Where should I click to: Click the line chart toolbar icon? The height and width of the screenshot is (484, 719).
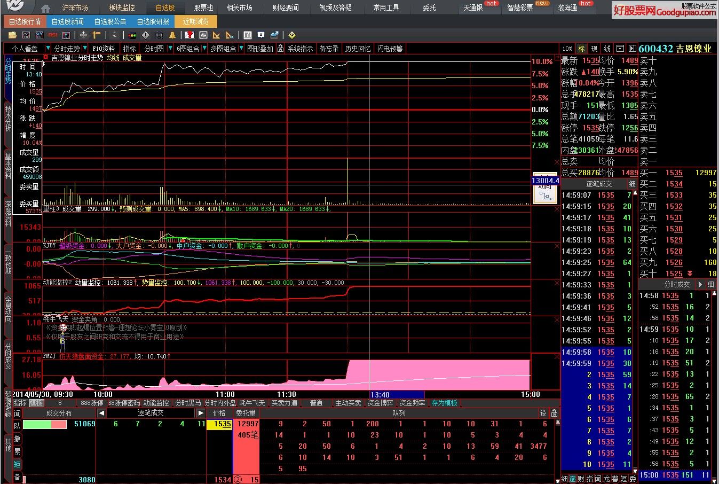26,35
